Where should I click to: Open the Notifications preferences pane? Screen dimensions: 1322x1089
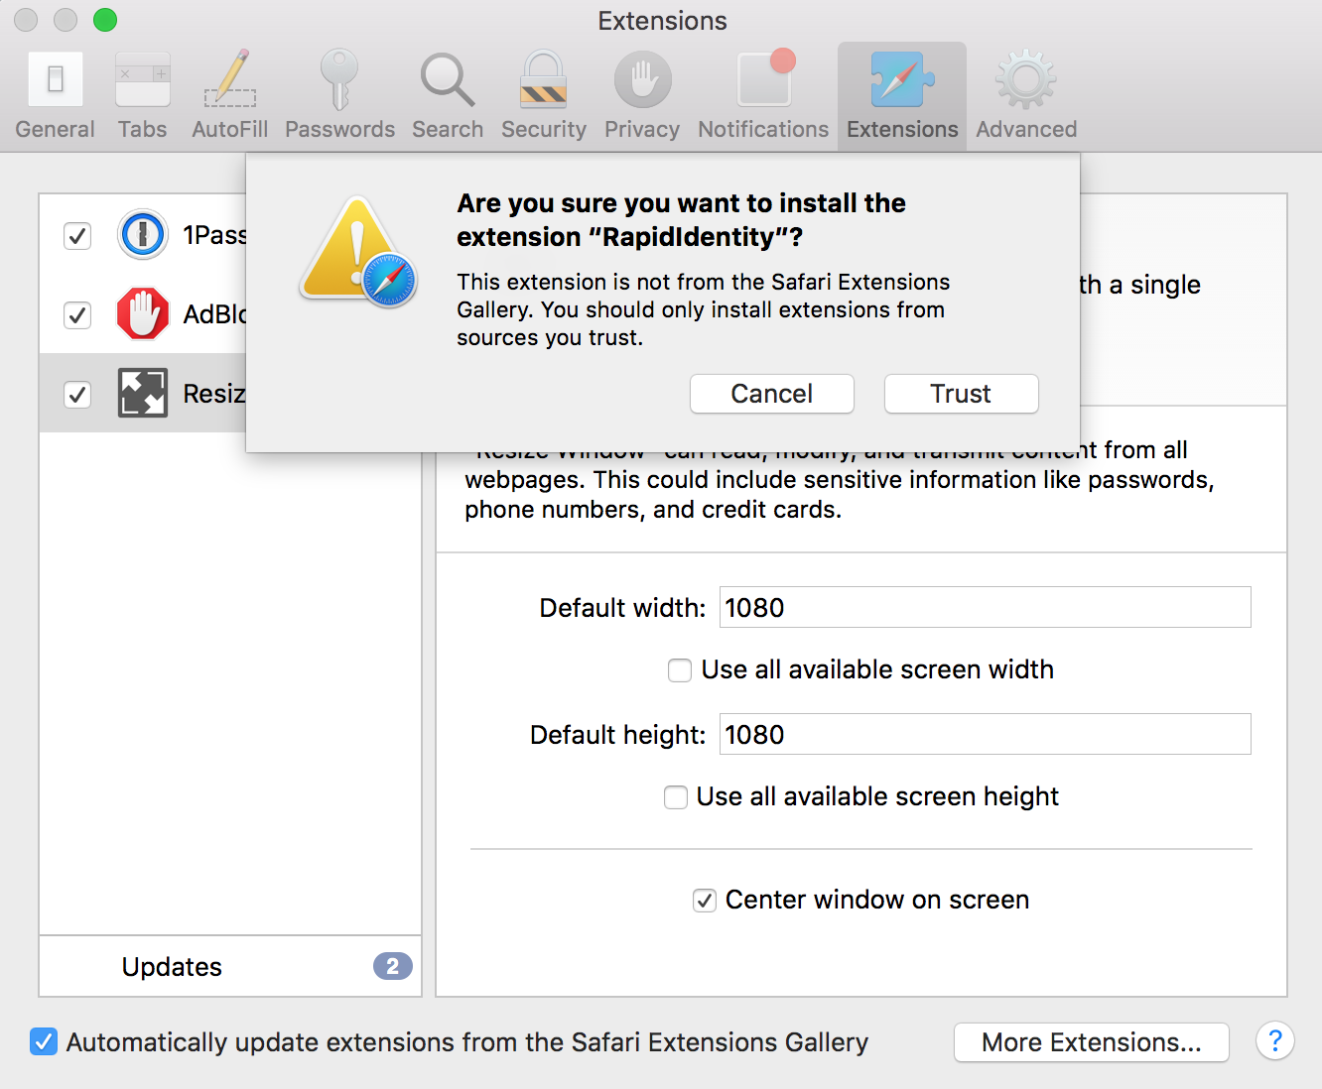click(x=763, y=96)
